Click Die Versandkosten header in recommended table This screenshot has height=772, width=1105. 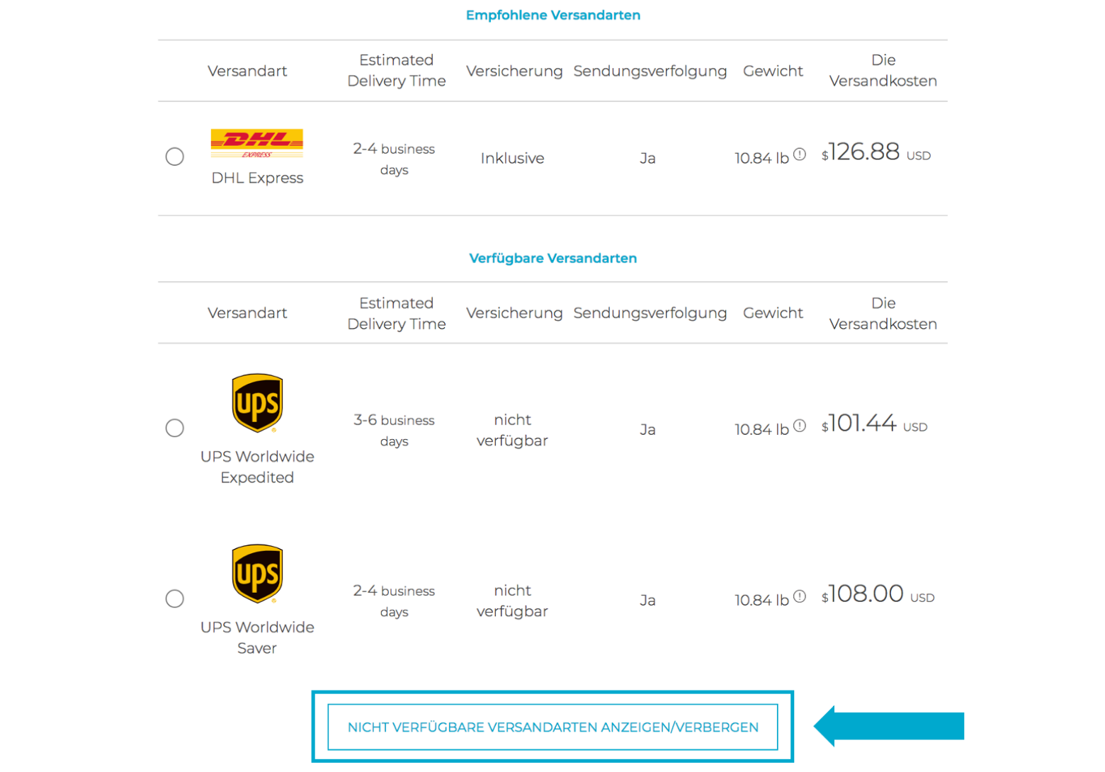point(883,70)
